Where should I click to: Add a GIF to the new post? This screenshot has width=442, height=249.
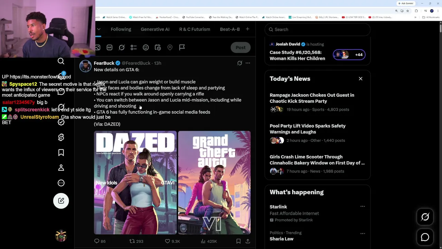(x=109, y=47)
